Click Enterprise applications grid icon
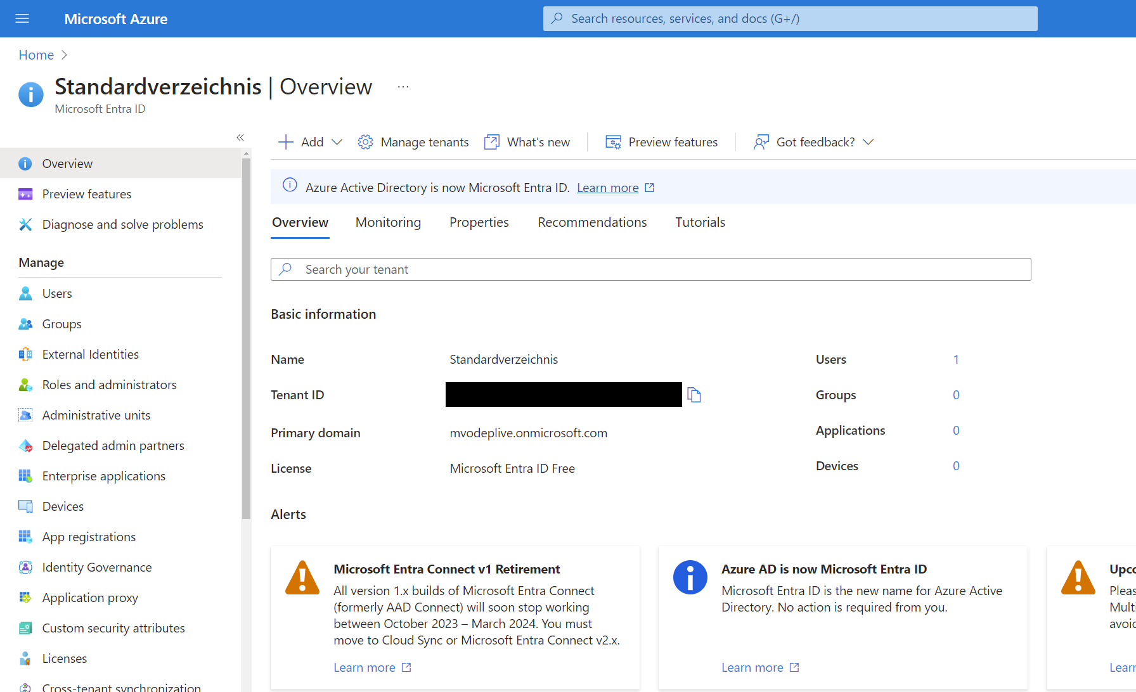 point(25,476)
